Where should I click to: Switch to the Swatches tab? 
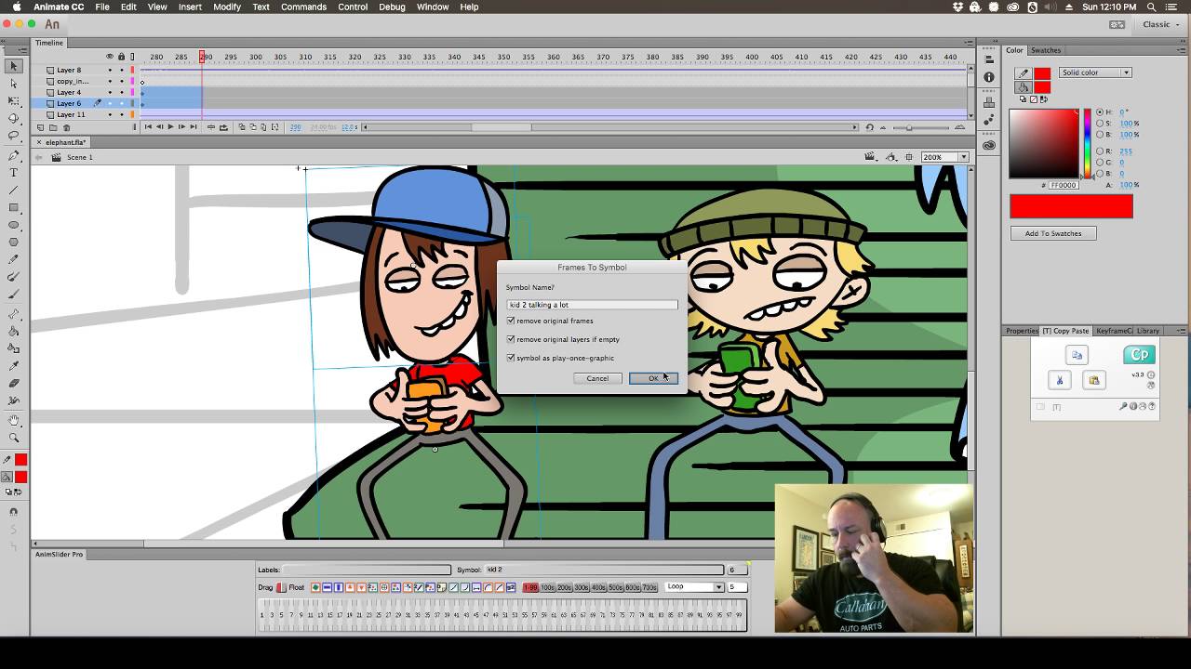[1046, 50]
